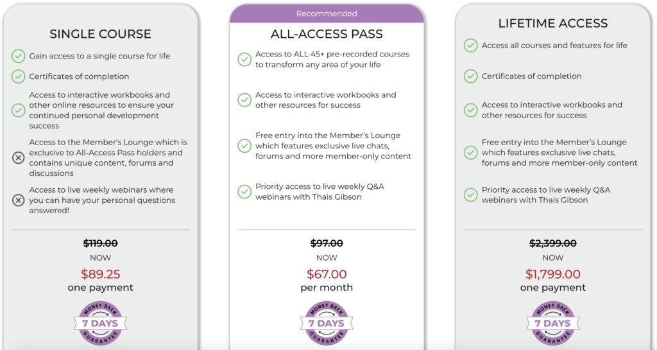Click the $89.25 price
657x350 pixels.
100,274
